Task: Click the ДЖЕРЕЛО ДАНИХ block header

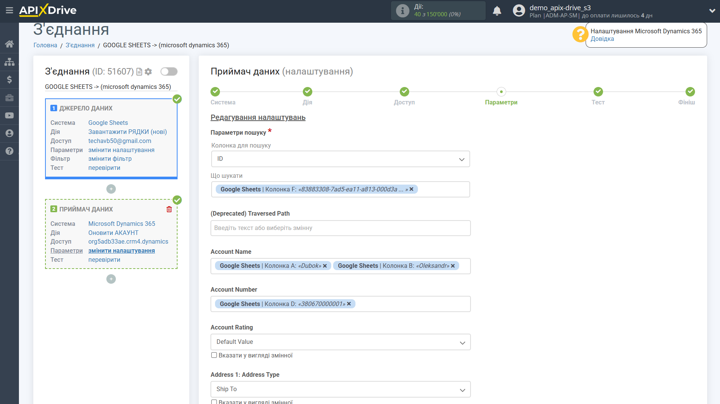Action: click(86, 108)
